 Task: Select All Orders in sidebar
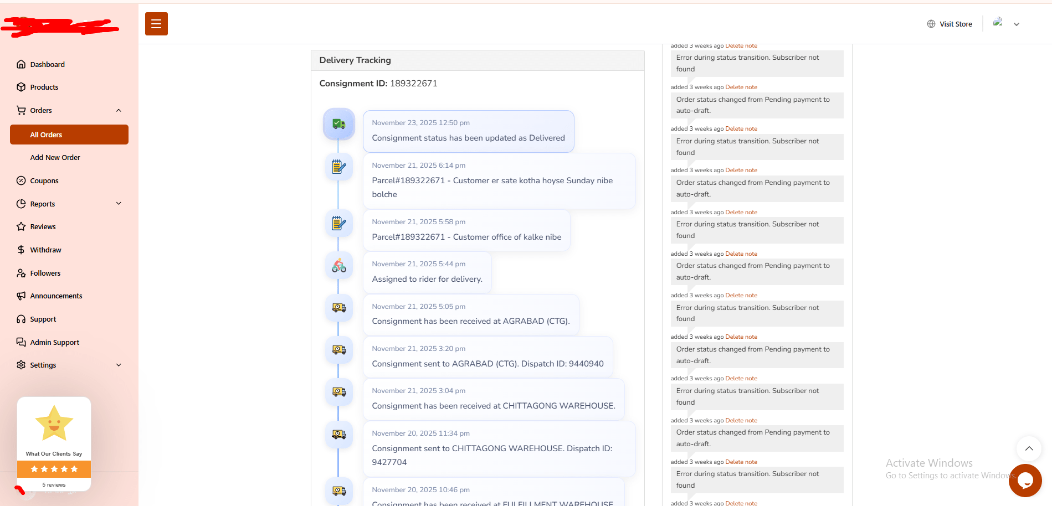click(x=69, y=135)
